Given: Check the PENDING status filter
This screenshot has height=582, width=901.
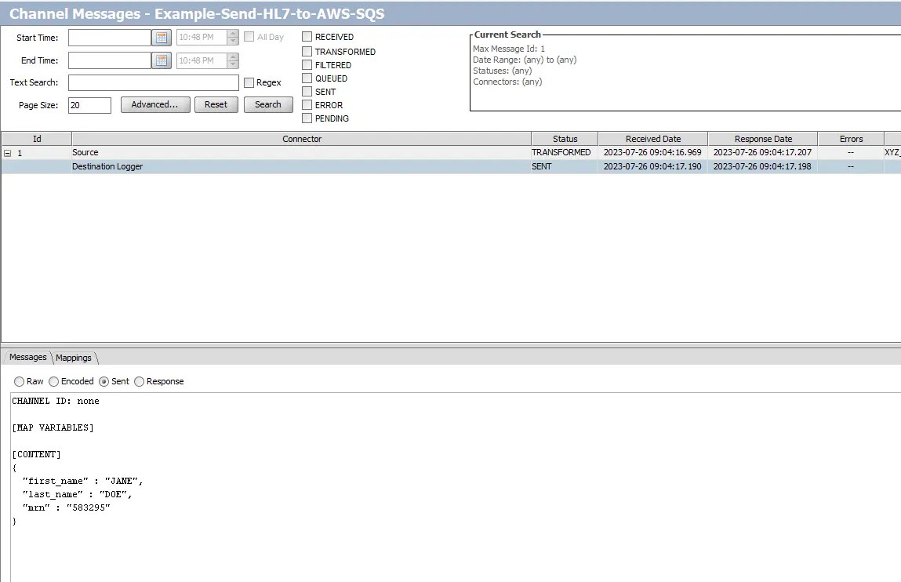Looking at the screenshot, I should pos(307,118).
